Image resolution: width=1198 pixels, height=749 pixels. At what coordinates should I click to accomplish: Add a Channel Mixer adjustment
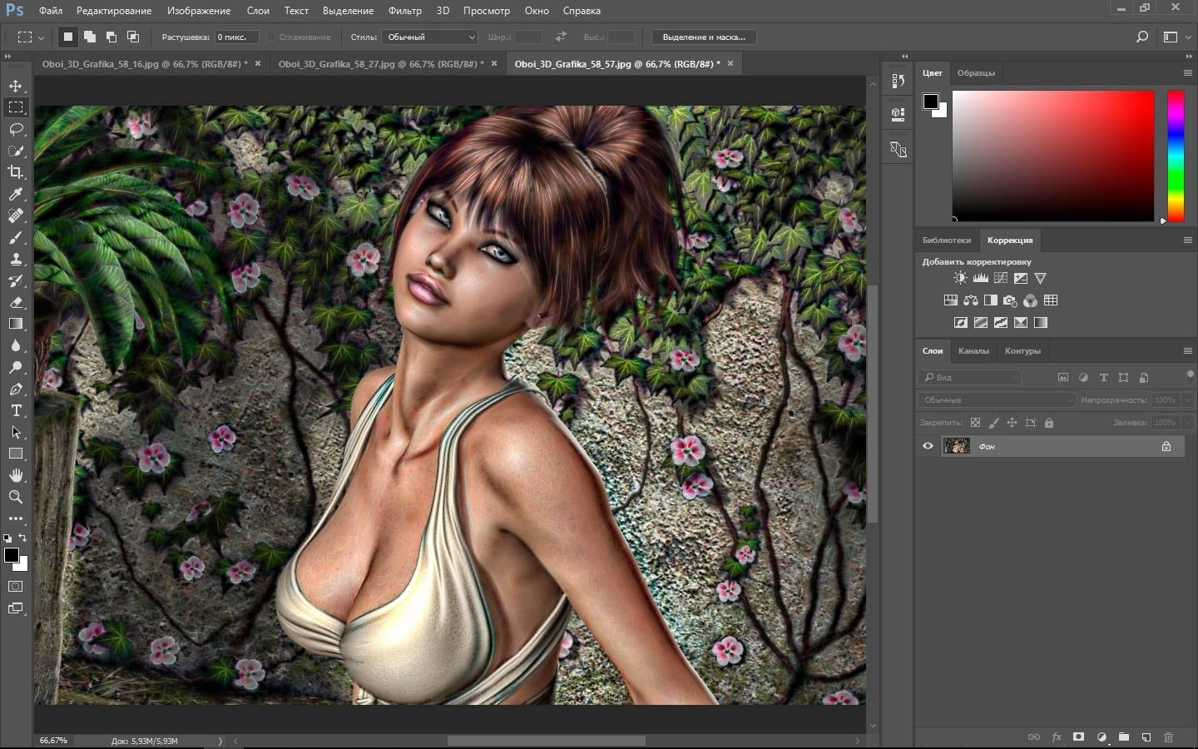[1030, 300]
